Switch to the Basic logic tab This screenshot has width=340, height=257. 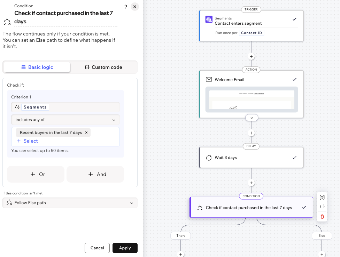[37, 67]
